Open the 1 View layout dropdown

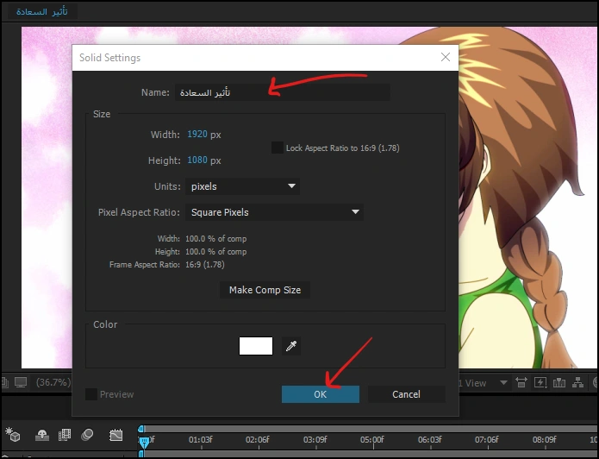pyautogui.click(x=484, y=383)
